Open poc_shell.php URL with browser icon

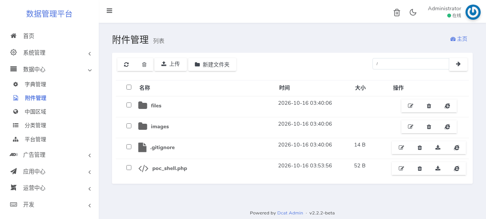click(x=456, y=169)
